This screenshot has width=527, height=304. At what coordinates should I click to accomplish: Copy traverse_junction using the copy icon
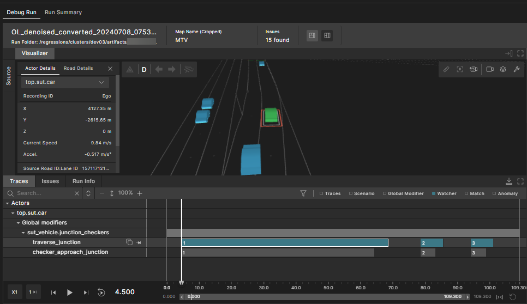pos(129,242)
